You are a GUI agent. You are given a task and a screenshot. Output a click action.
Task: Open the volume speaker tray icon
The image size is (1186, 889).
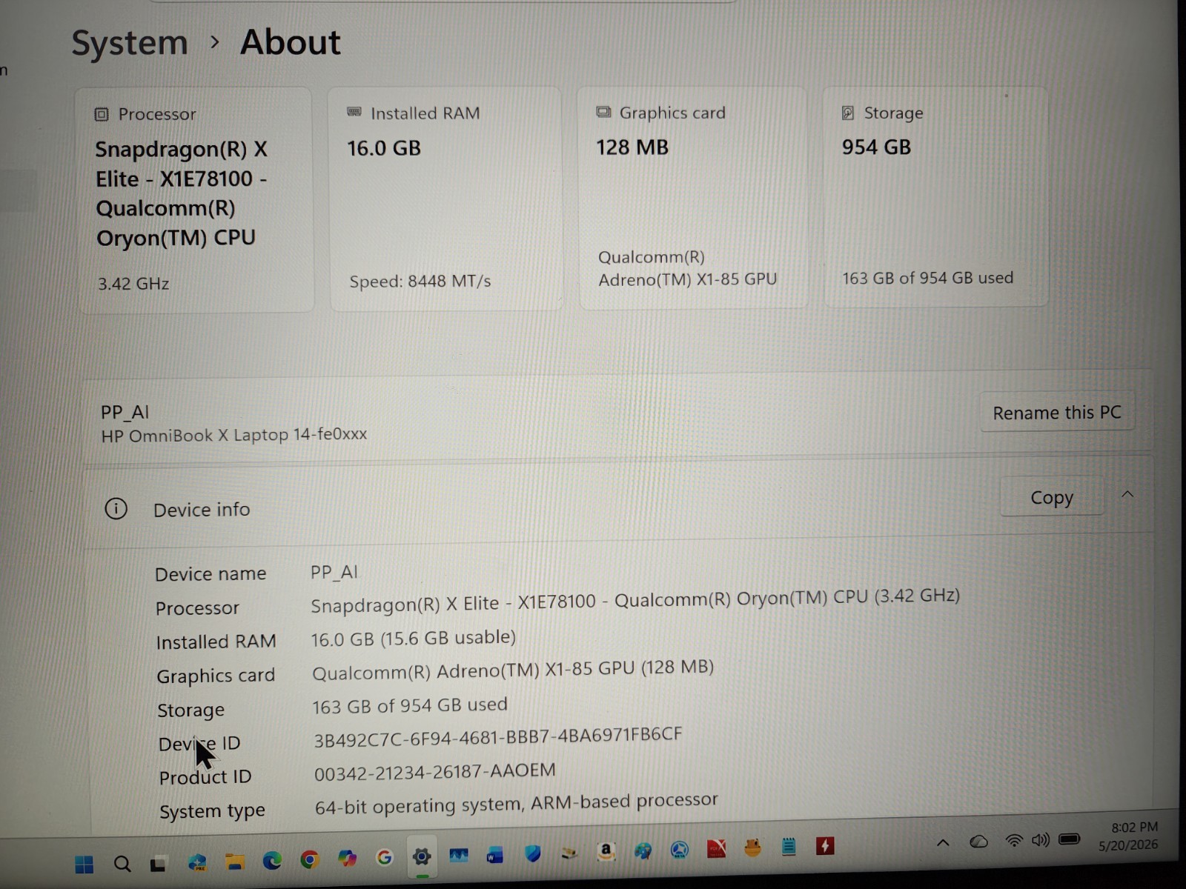(1041, 840)
